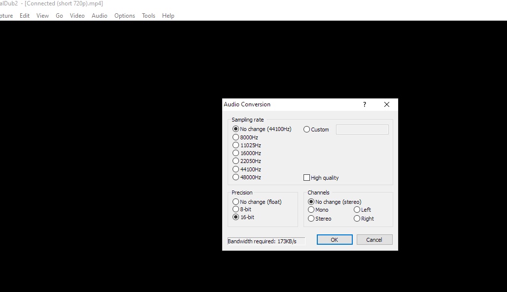This screenshot has width=507, height=292.
Task: Select 22050Hz sampling rate
Action: pos(247,161)
